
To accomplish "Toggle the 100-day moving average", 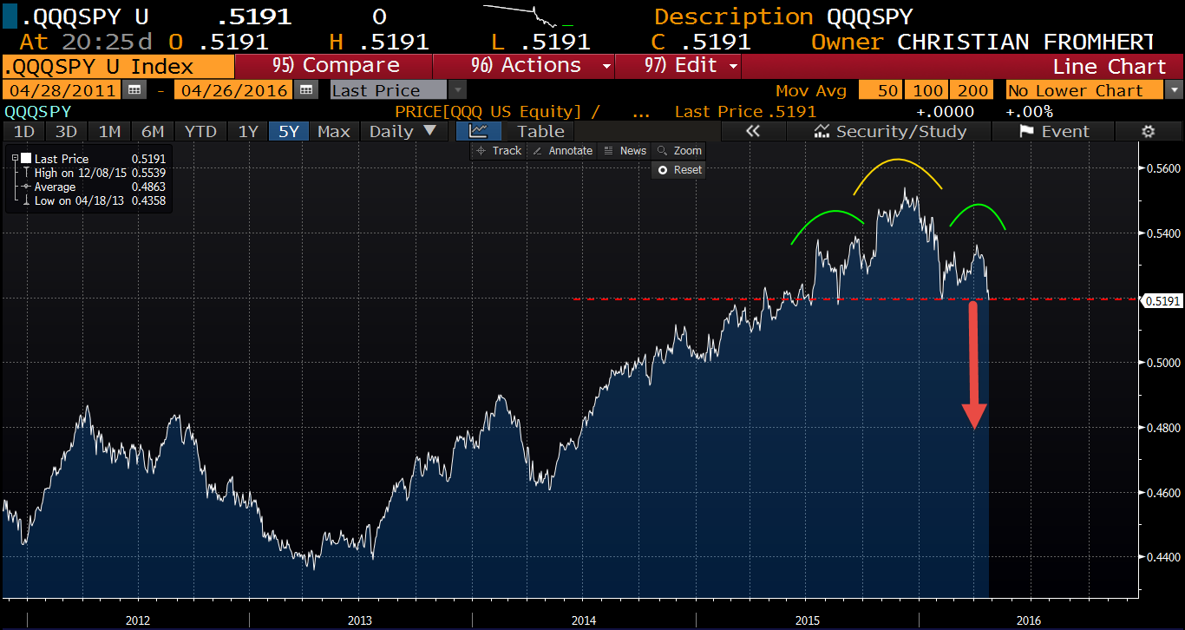I will (926, 90).
